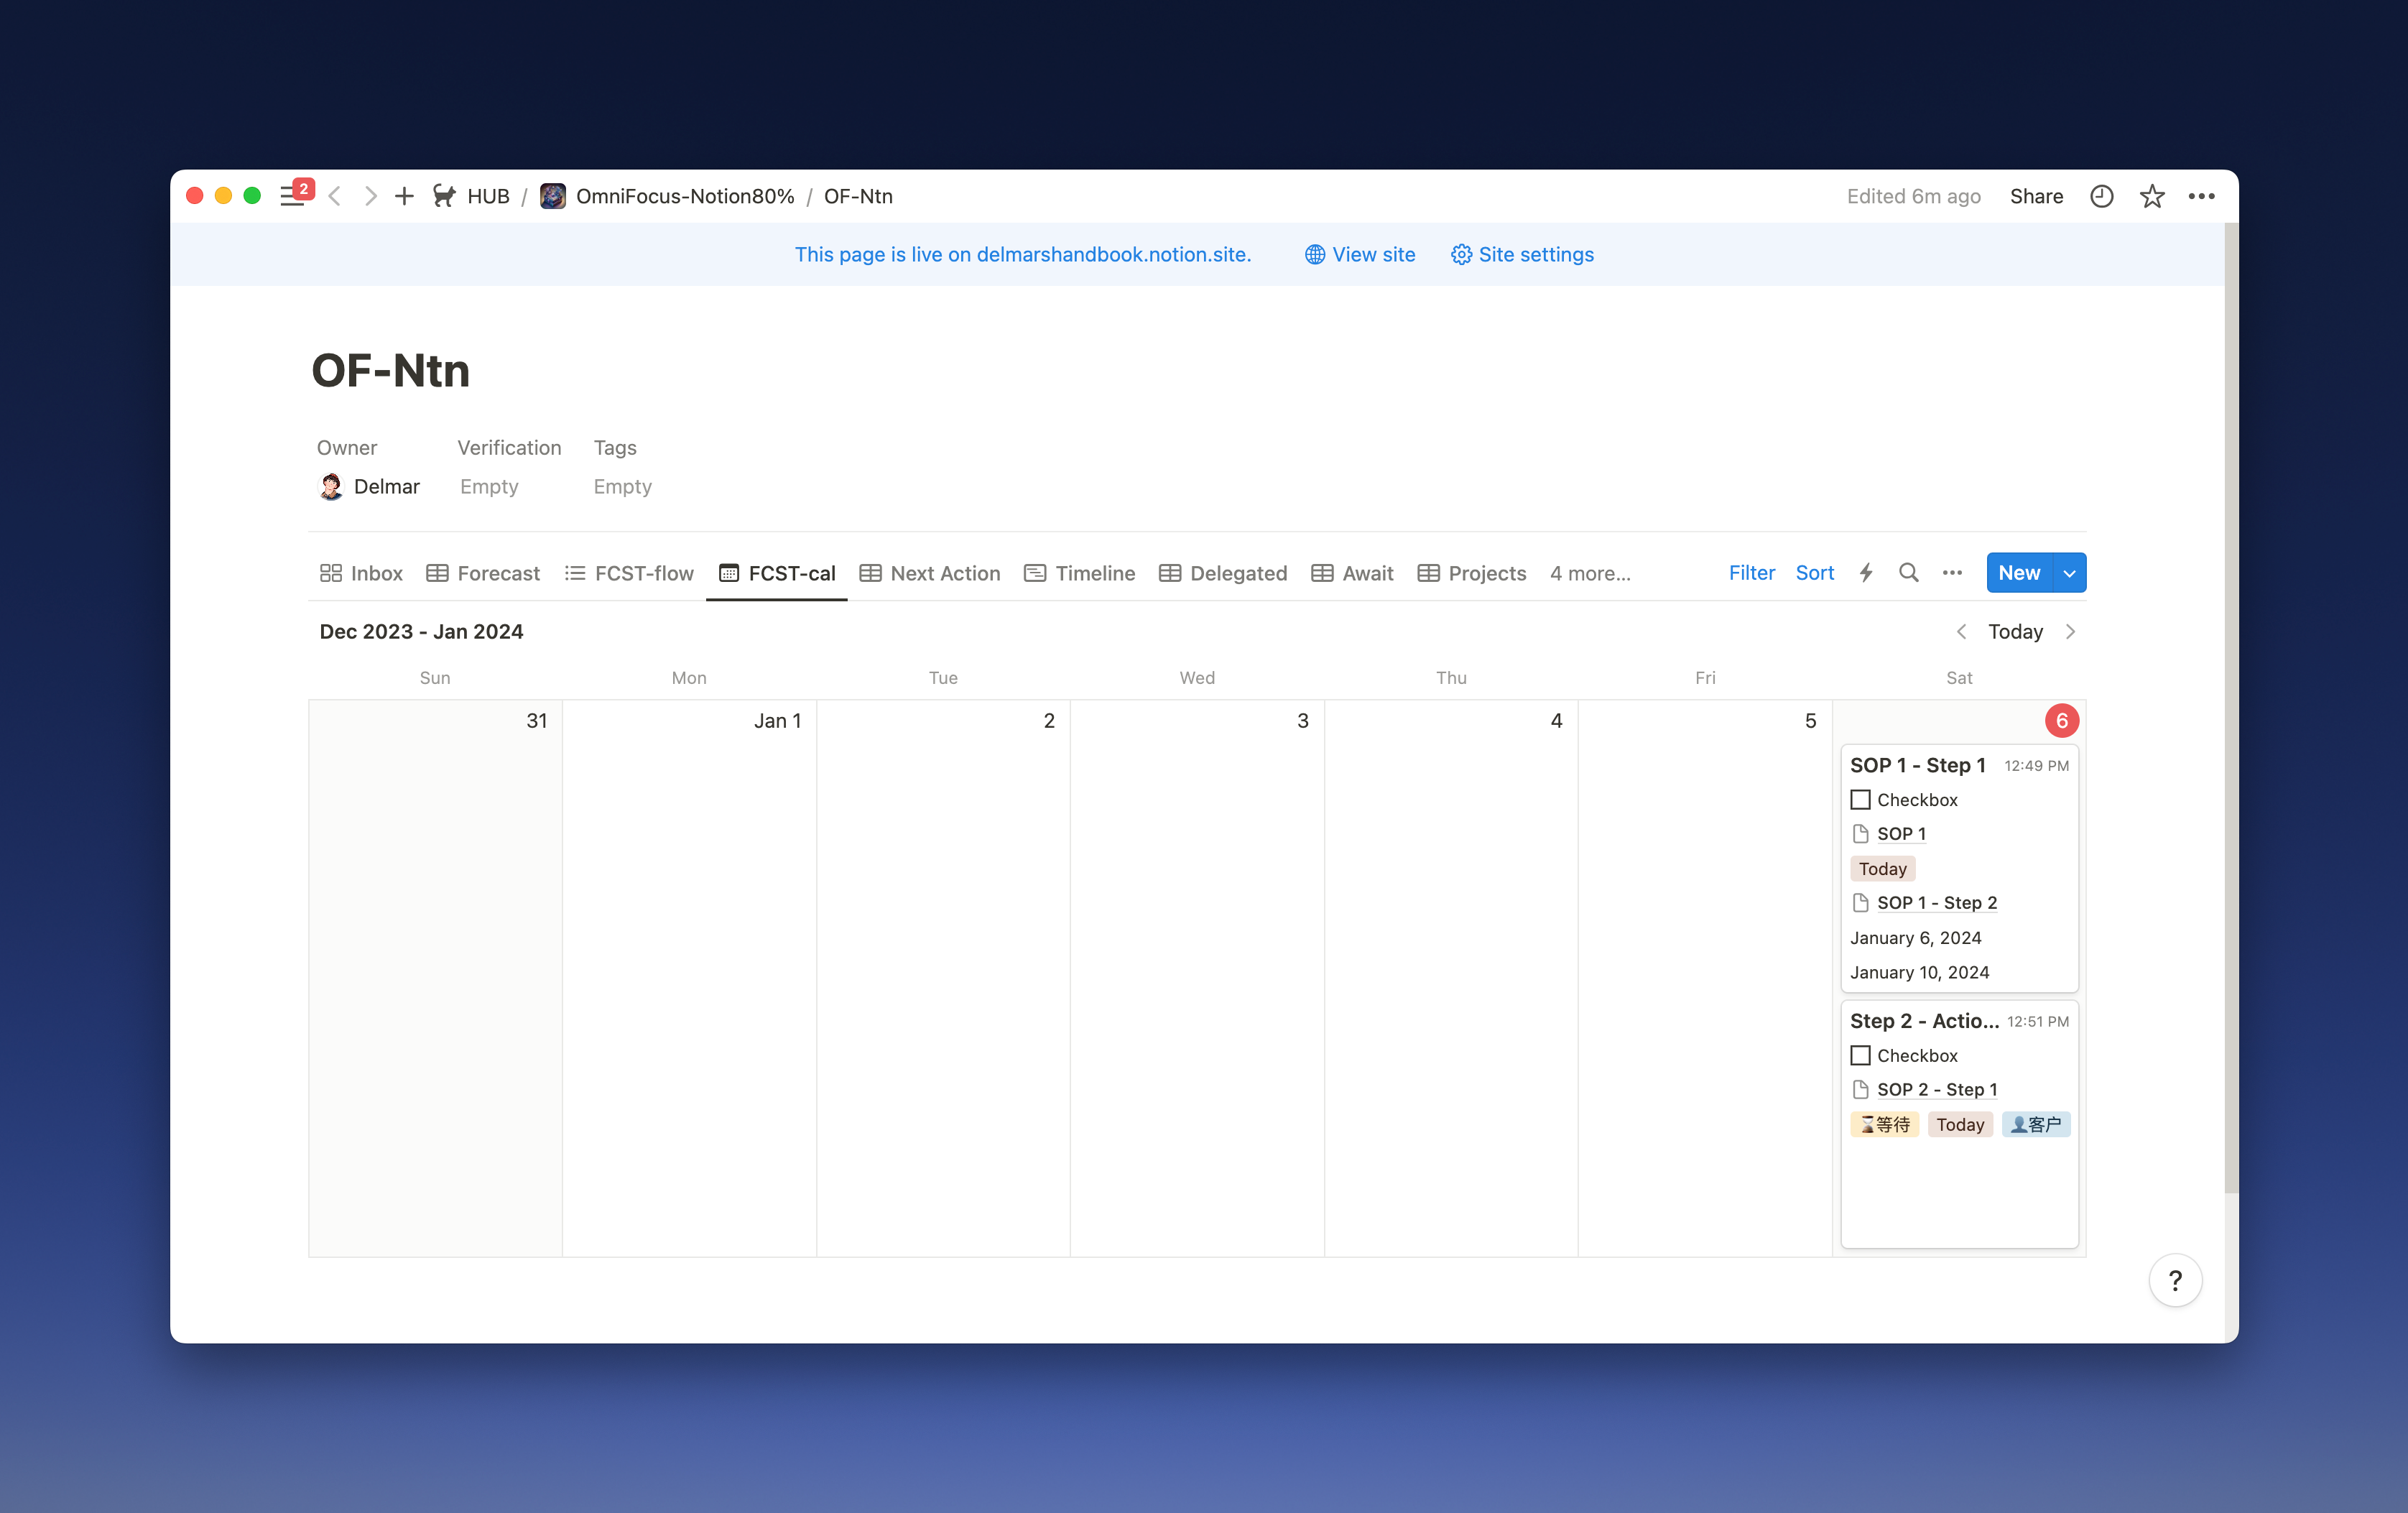2408x1513 pixels.
Task: Expand the New button dropdown arrow
Action: pos(2069,573)
